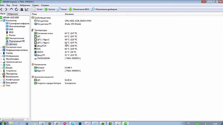Screen dimensions: 223x125
Task: Click the Устройства tree icon
Action: coord(4,71)
